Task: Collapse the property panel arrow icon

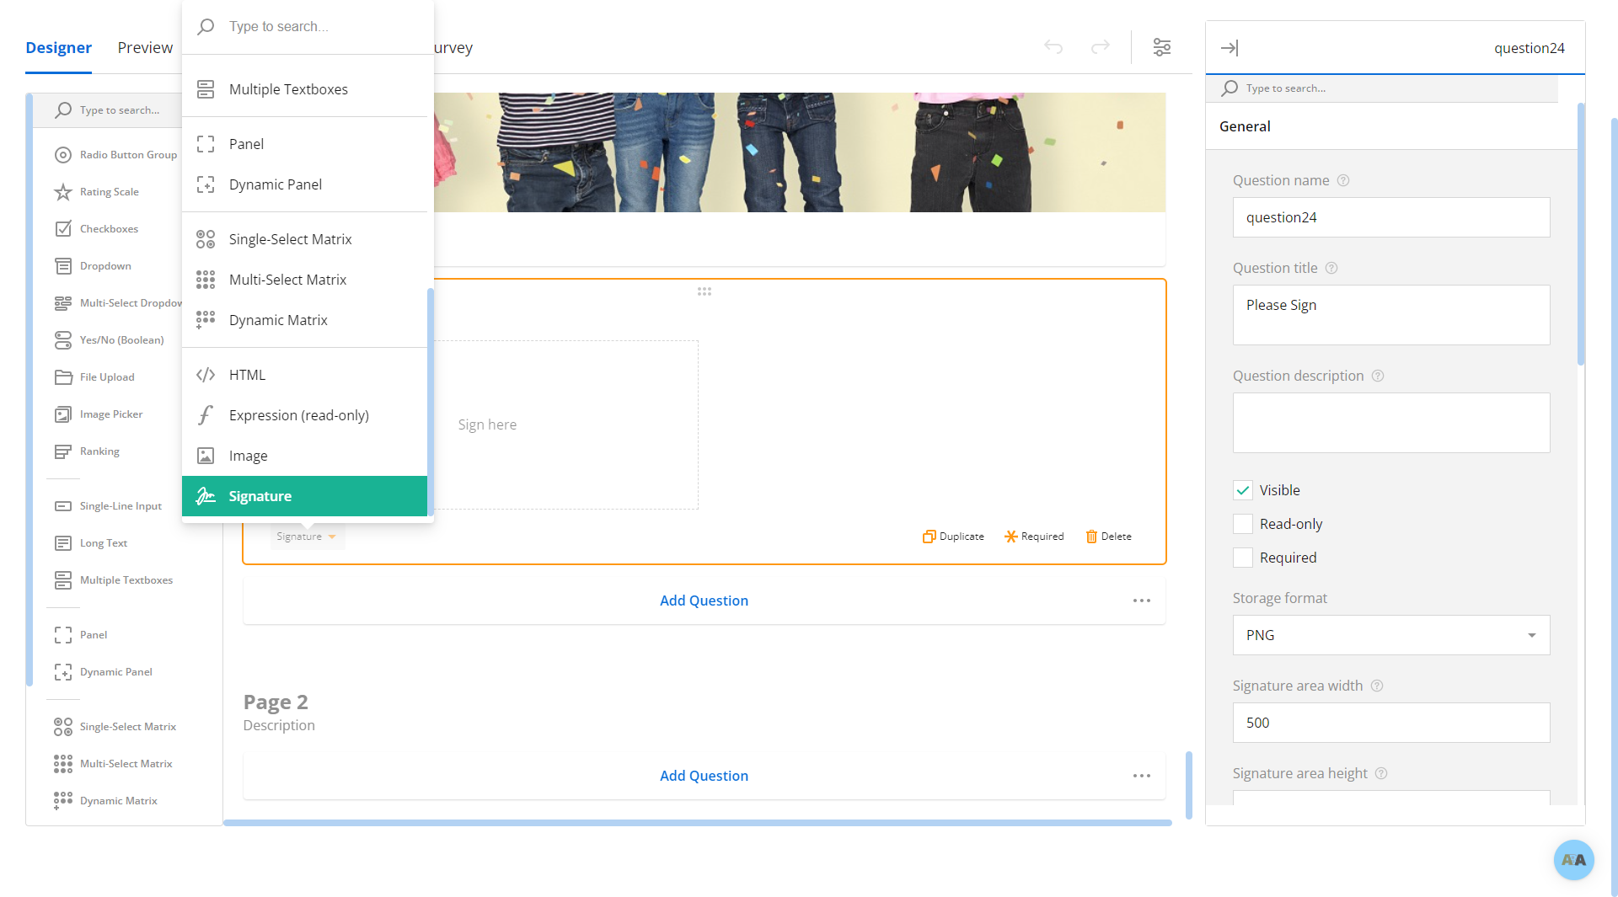Action: click(x=1230, y=48)
